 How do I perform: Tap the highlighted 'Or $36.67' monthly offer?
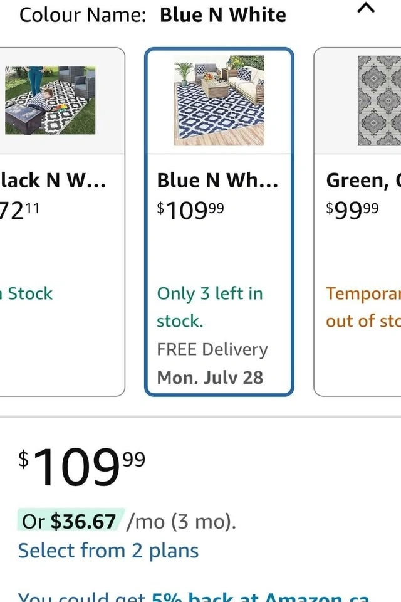70,521
